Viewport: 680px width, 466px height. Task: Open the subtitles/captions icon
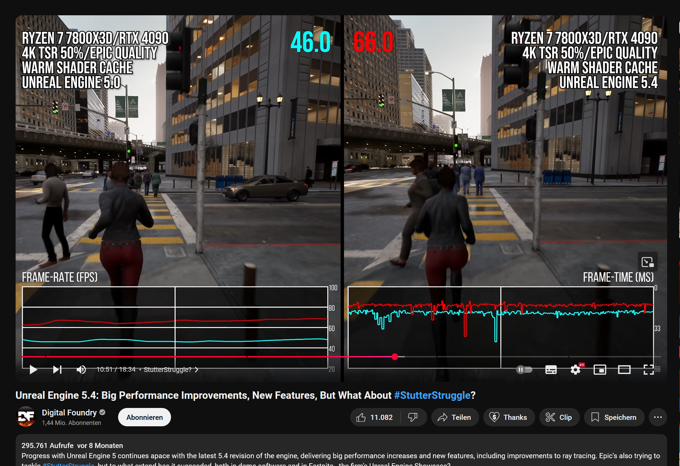[x=551, y=370]
